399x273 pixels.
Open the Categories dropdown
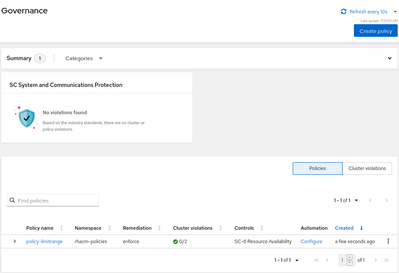coord(84,58)
